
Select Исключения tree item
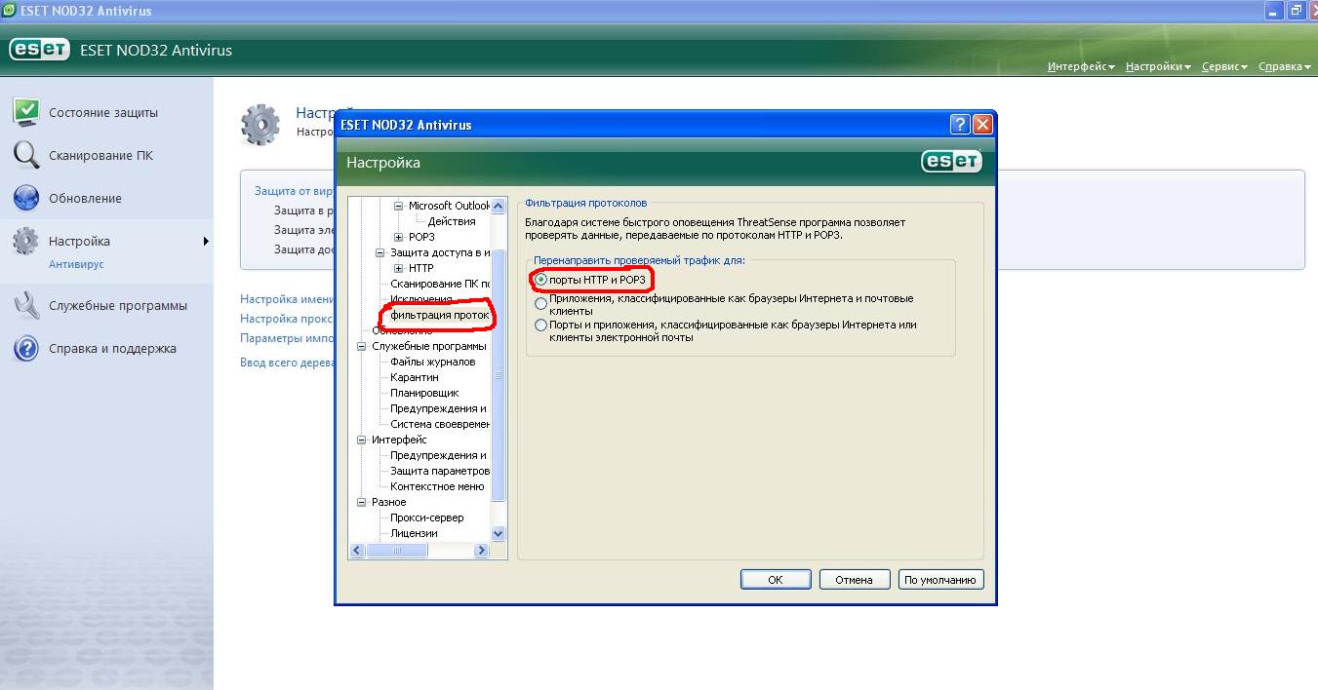click(x=421, y=299)
